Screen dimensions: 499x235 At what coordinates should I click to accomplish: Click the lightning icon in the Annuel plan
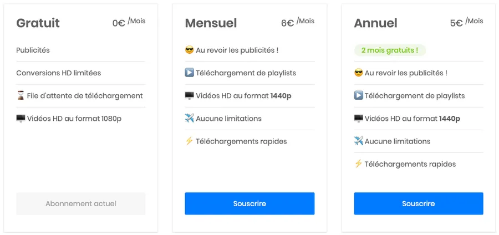(358, 164)
